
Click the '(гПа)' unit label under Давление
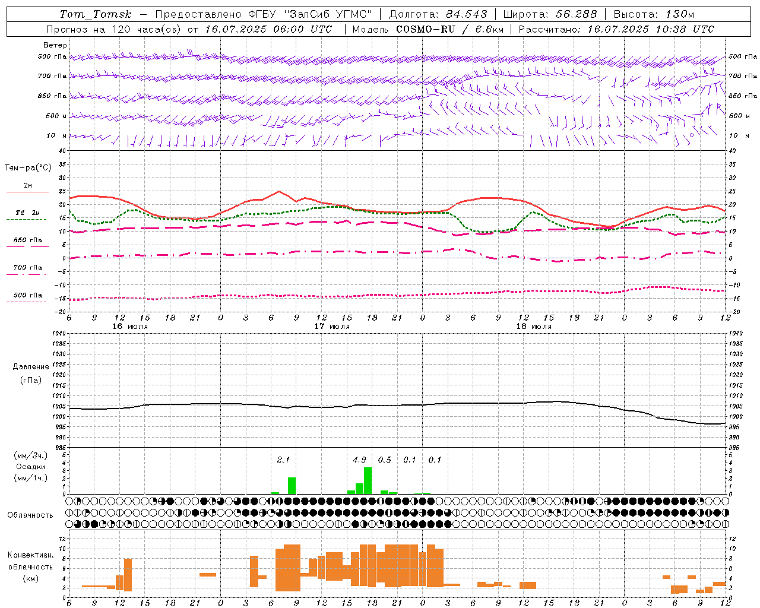point(31,381)
